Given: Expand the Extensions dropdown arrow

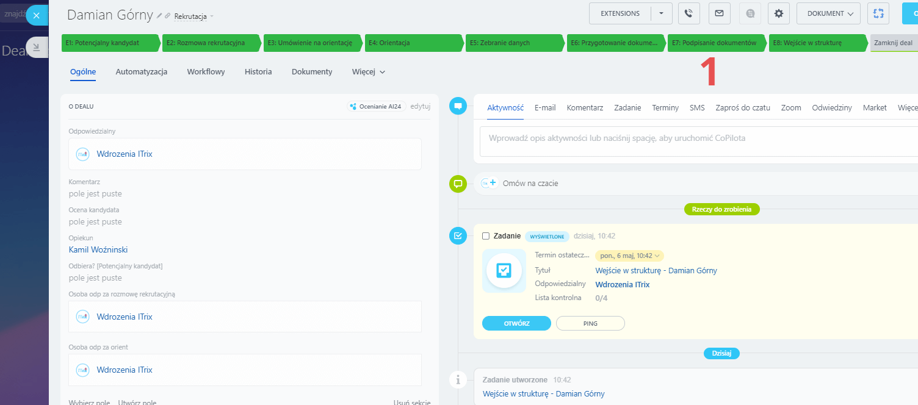Looking at the screenshot, I should point(661,13).
